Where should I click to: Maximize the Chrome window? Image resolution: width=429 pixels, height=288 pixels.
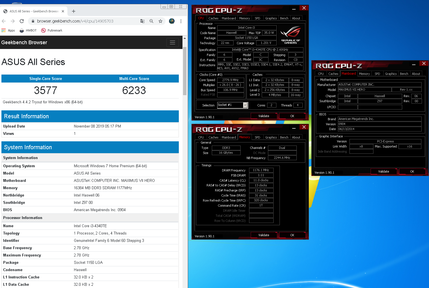point(171,6)
